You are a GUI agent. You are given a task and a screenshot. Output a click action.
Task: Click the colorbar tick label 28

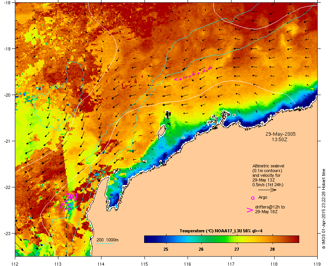pos(272,249)
